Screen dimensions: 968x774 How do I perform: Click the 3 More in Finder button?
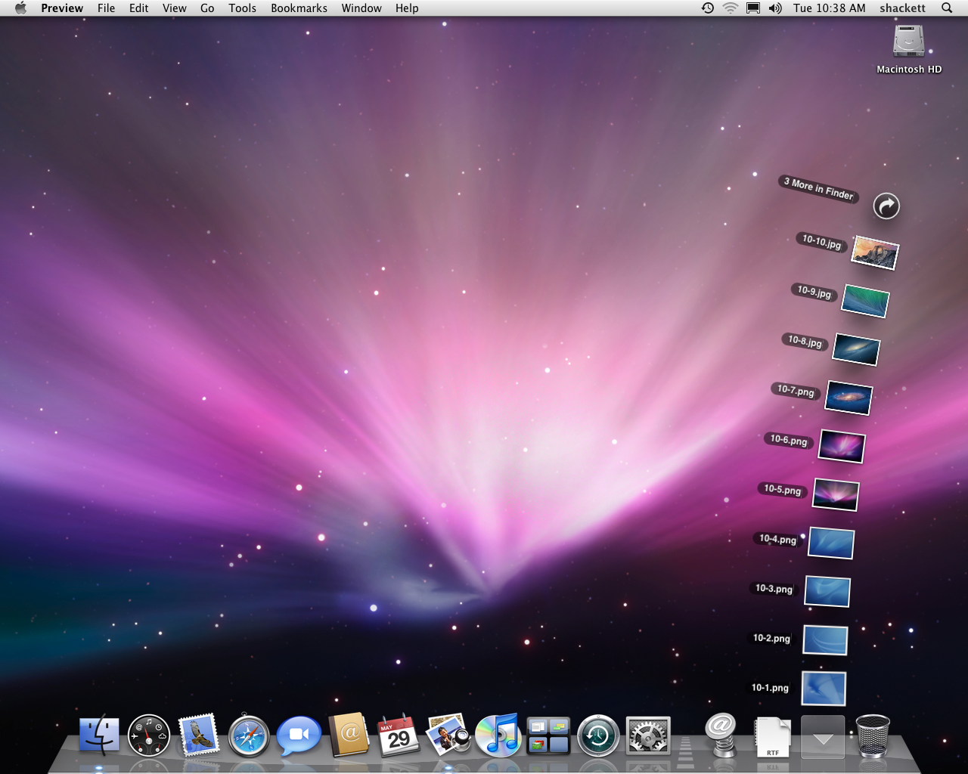point(886,206)
